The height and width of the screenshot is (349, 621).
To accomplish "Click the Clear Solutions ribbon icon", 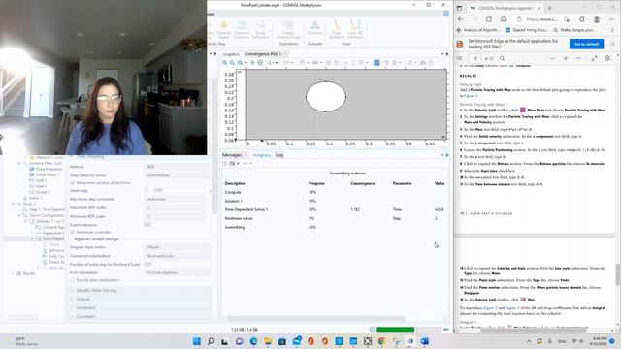I will [337, 30].
